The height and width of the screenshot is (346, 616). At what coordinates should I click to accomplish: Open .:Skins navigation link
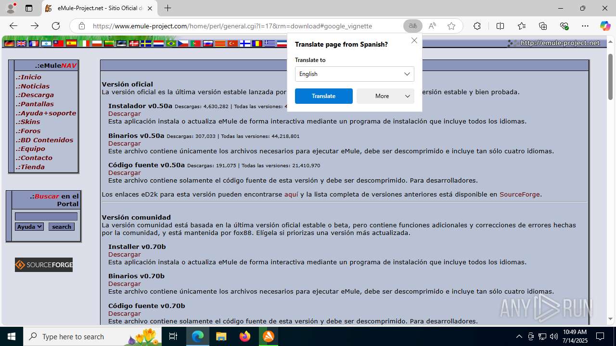tap(28, 122)
